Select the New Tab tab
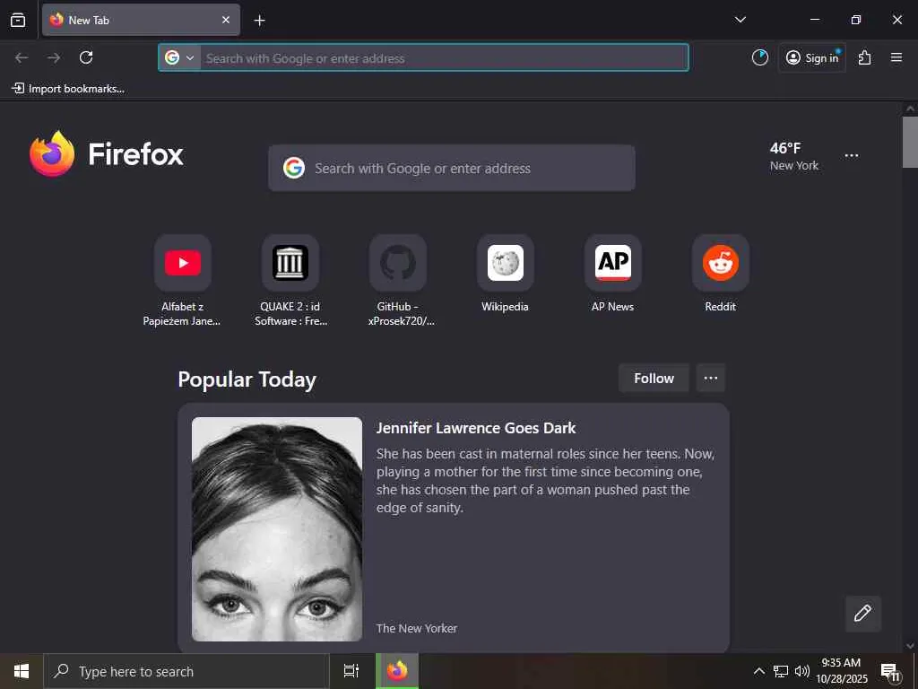 pos(141,20)
